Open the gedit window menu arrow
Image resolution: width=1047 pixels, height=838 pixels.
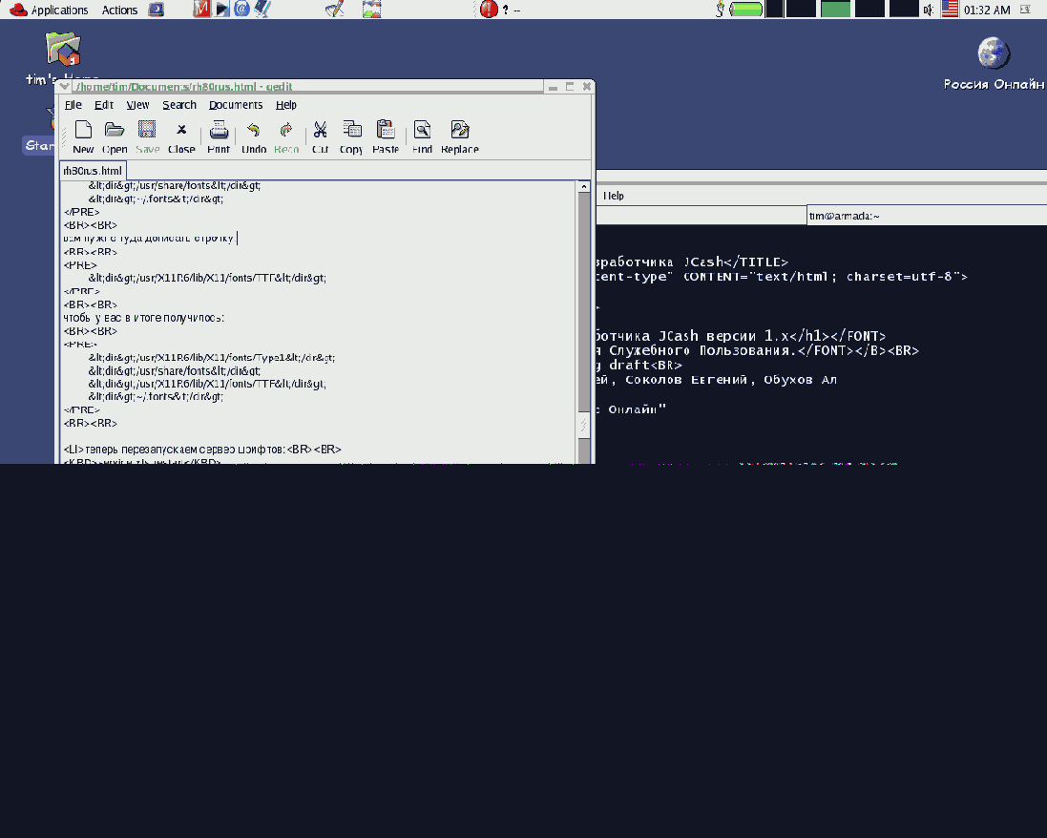pyautogui.click(x=65, y=86)
